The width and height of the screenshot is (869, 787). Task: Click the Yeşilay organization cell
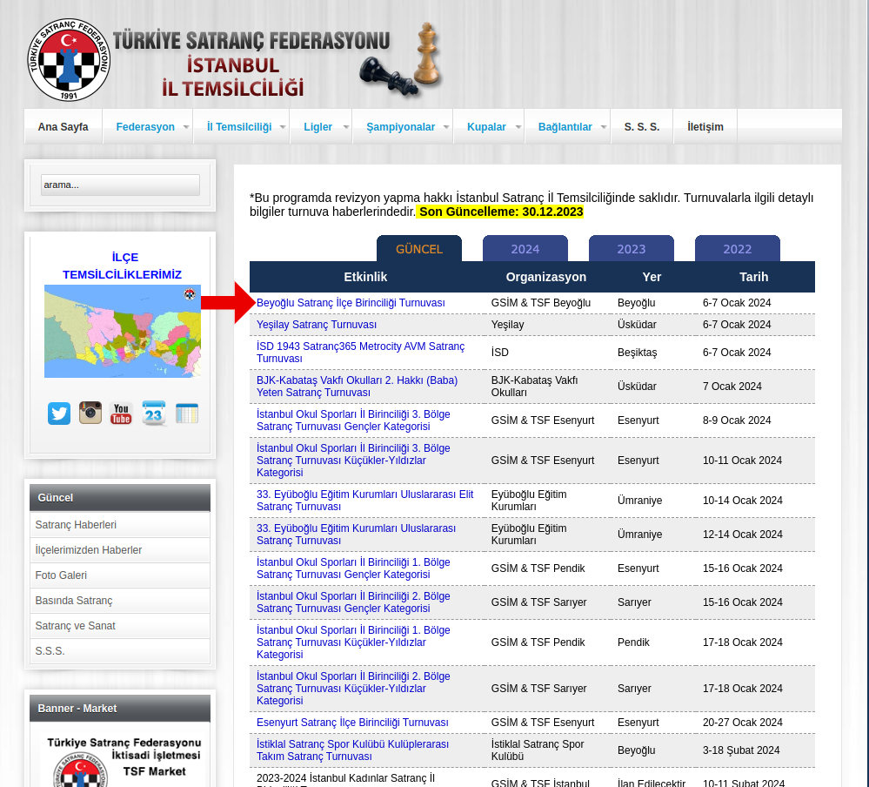tap(508, 325)
